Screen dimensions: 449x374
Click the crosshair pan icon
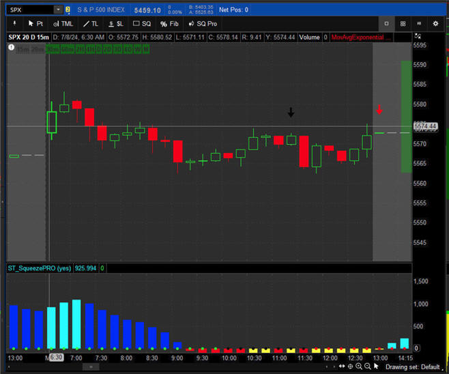350,366
